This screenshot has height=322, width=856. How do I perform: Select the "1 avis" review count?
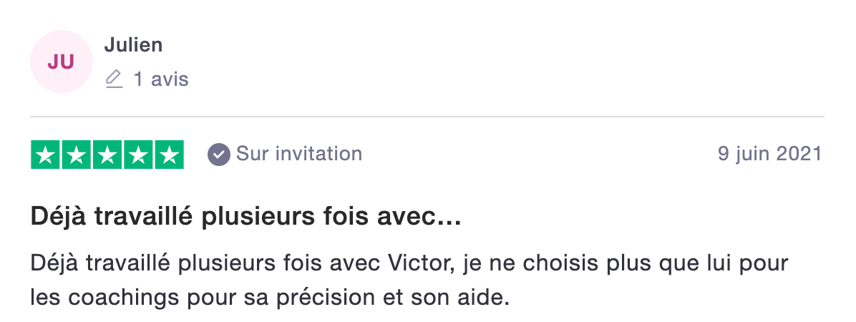pyautogui.click(x=161, y=79)
